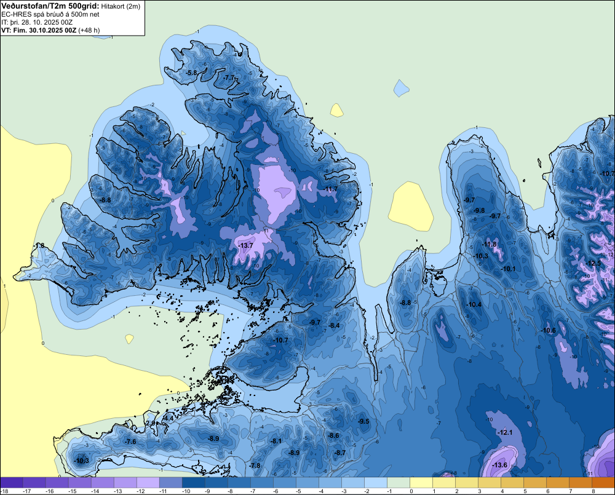
Task: Click the '-5.8' temperature label
Action: point(191,73)
